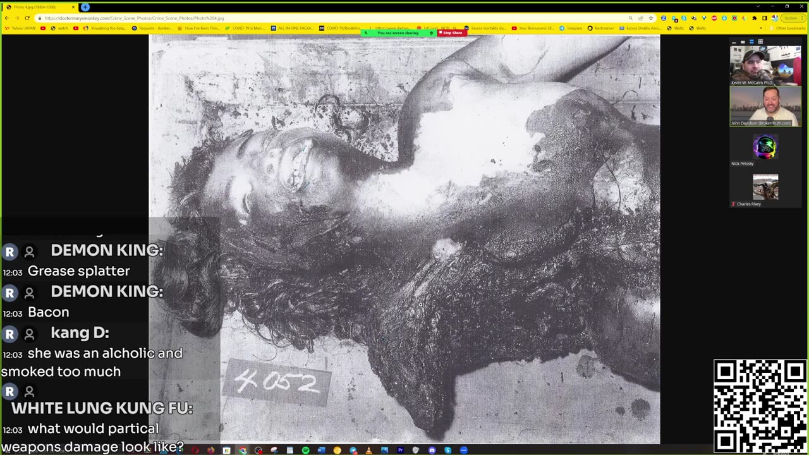
Task: Go back with the browser back arrow
Action: tap(7, 18)
